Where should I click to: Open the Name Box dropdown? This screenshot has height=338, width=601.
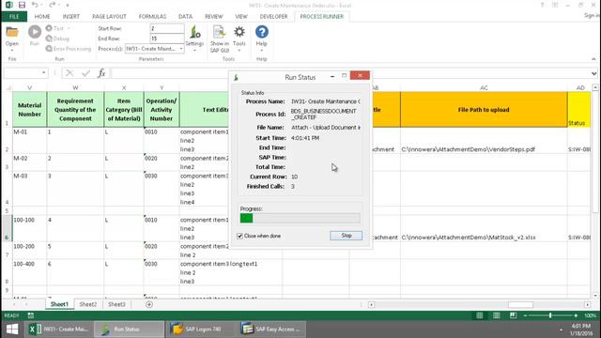click(44, 73)
